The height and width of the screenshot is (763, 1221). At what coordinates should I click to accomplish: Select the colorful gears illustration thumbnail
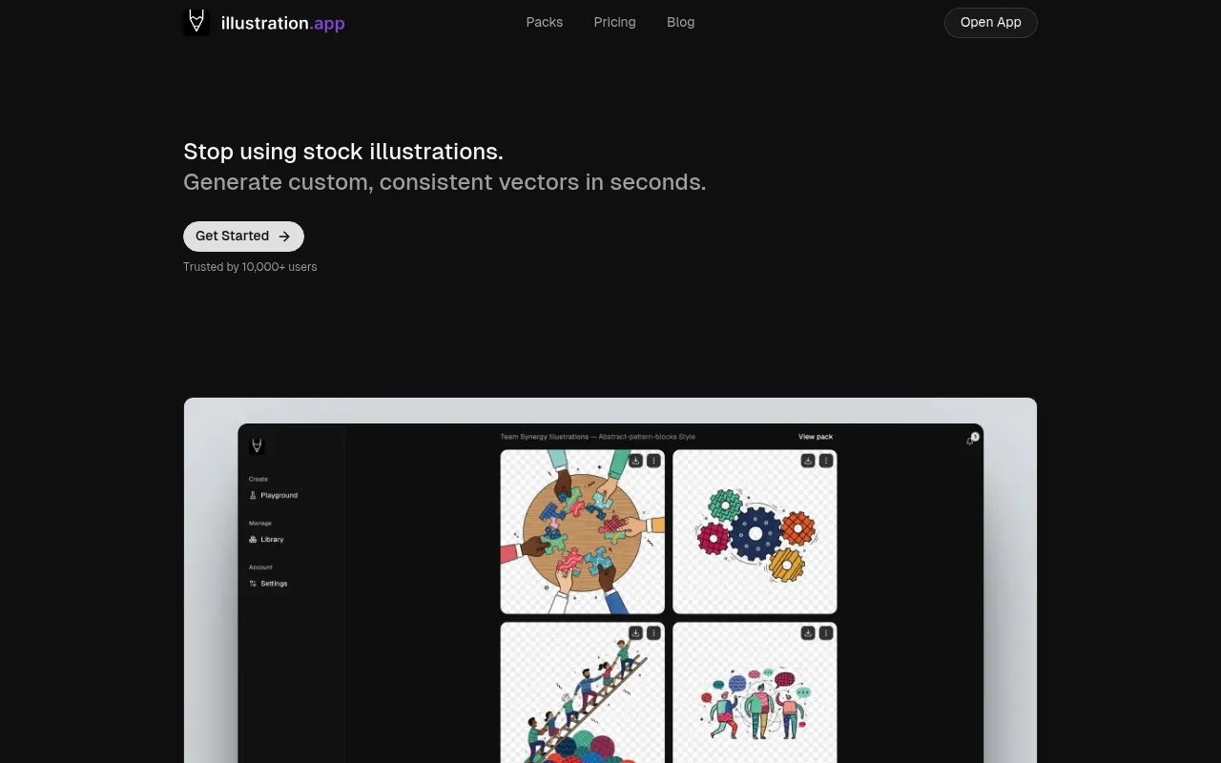click(x=755, y=532)
